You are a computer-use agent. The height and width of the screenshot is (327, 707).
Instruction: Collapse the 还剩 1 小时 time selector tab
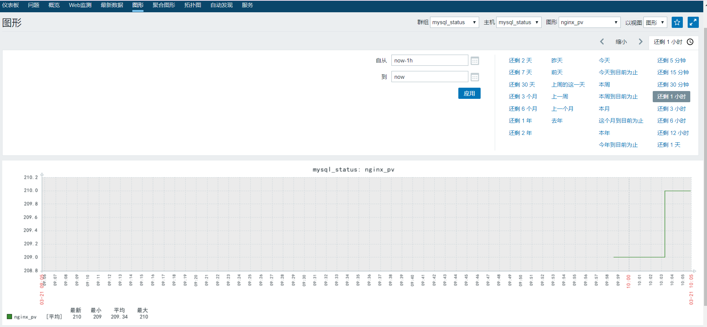[673, 42]
